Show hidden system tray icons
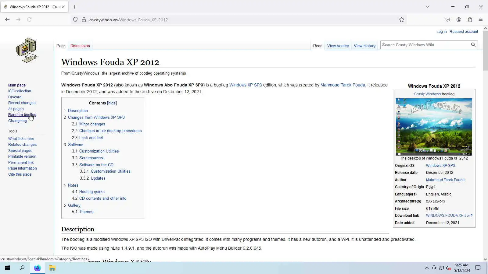The image size is (488, 274). pos(426,268)
